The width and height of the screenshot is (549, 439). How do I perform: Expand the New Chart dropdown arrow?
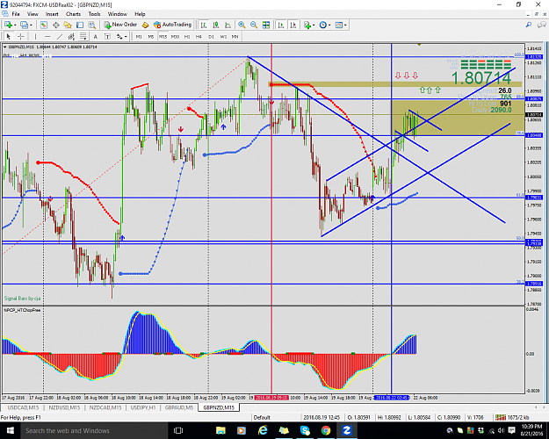15,25
